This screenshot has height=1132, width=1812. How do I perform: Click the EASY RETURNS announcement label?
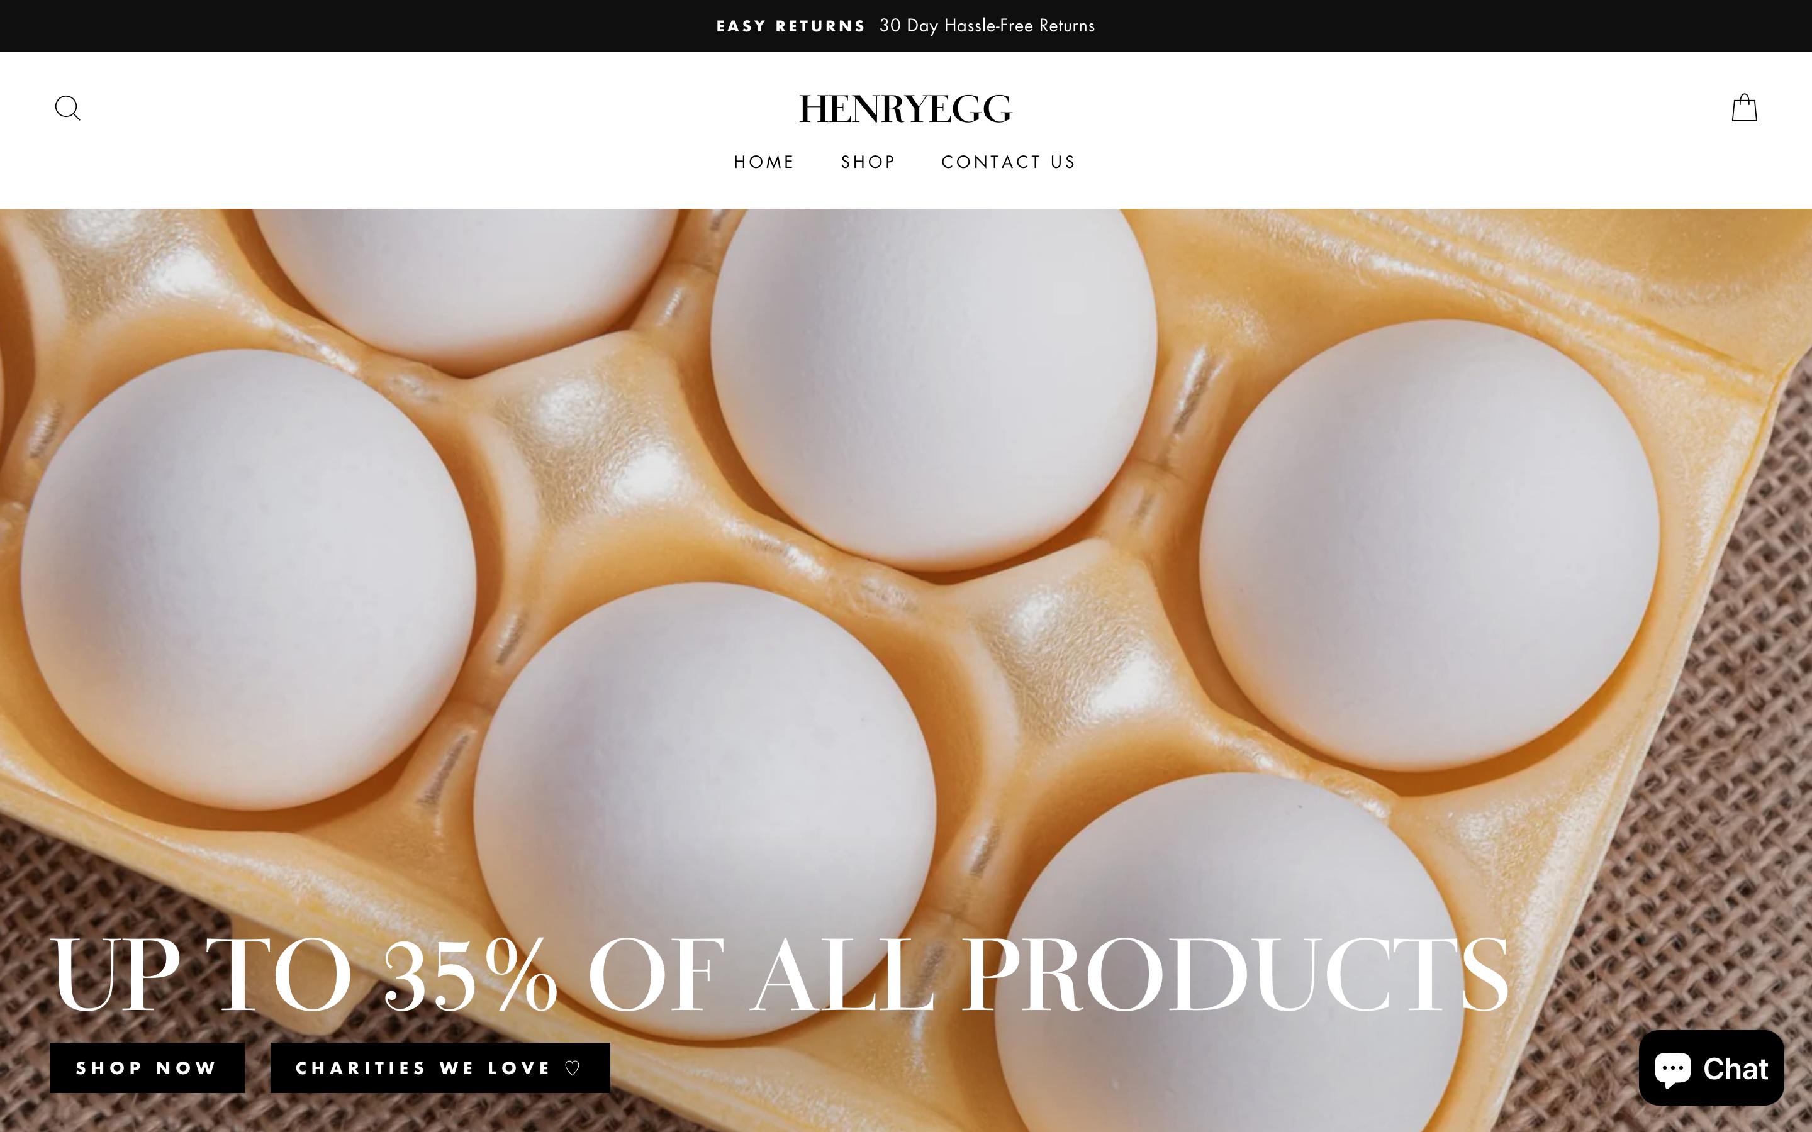(x=791, y=26)
